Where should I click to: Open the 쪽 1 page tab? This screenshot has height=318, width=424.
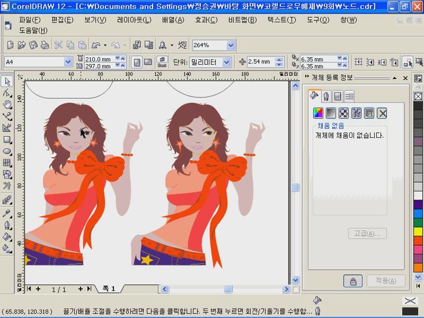point(109,289)
